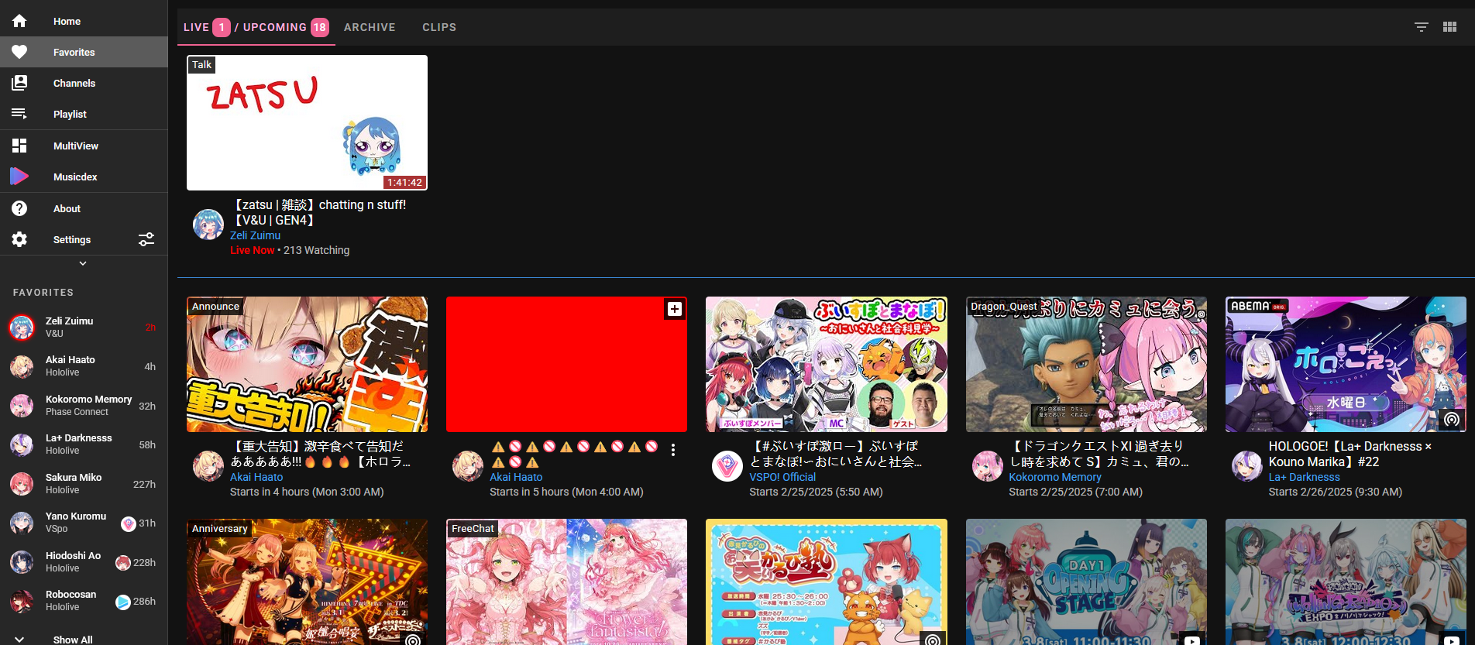This screenshot has height=645, width=1475.
Task: Switch to Live / Upcoming tab
Action: (256, 27)
